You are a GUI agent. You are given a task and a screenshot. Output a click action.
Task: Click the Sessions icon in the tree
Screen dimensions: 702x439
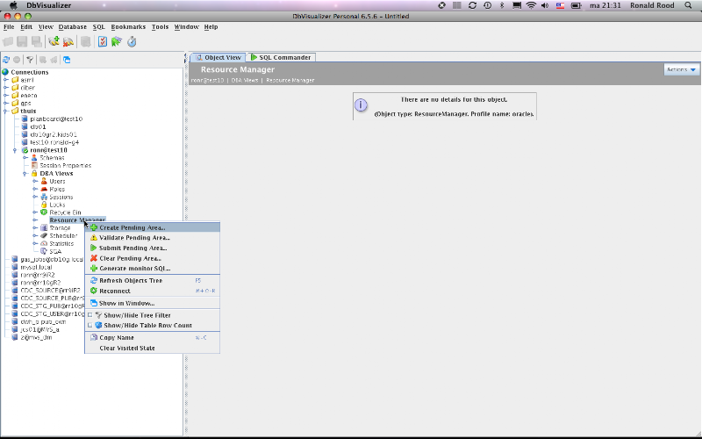[44, 197]
